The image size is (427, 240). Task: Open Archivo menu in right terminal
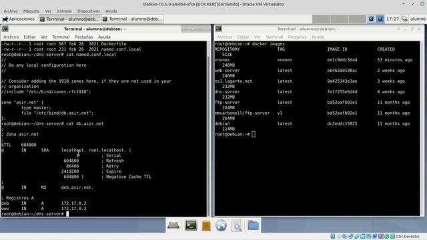224,37
